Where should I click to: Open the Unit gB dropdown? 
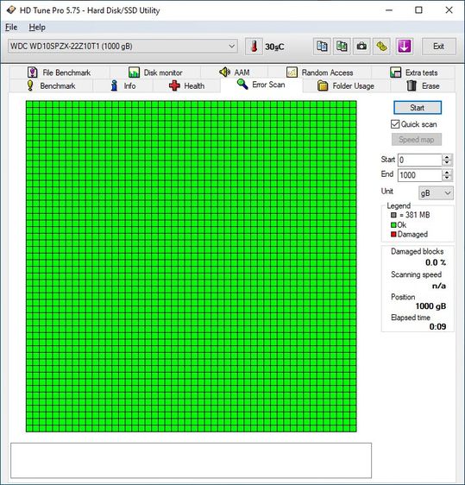coord(436,193)
